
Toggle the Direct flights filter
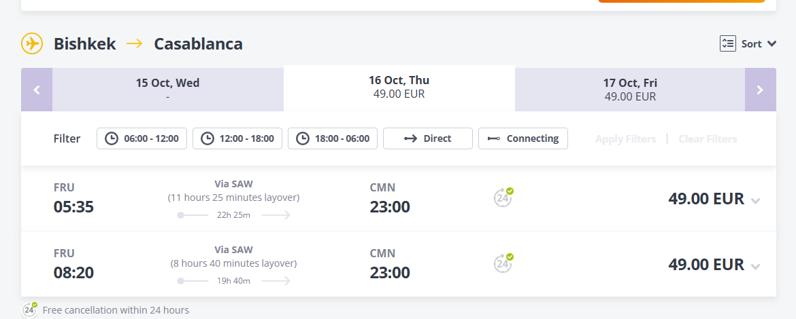[428, 138]
